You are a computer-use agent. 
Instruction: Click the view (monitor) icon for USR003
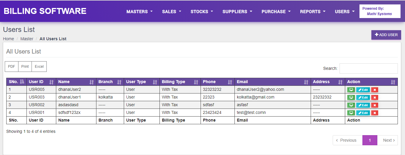pos(351,97)
